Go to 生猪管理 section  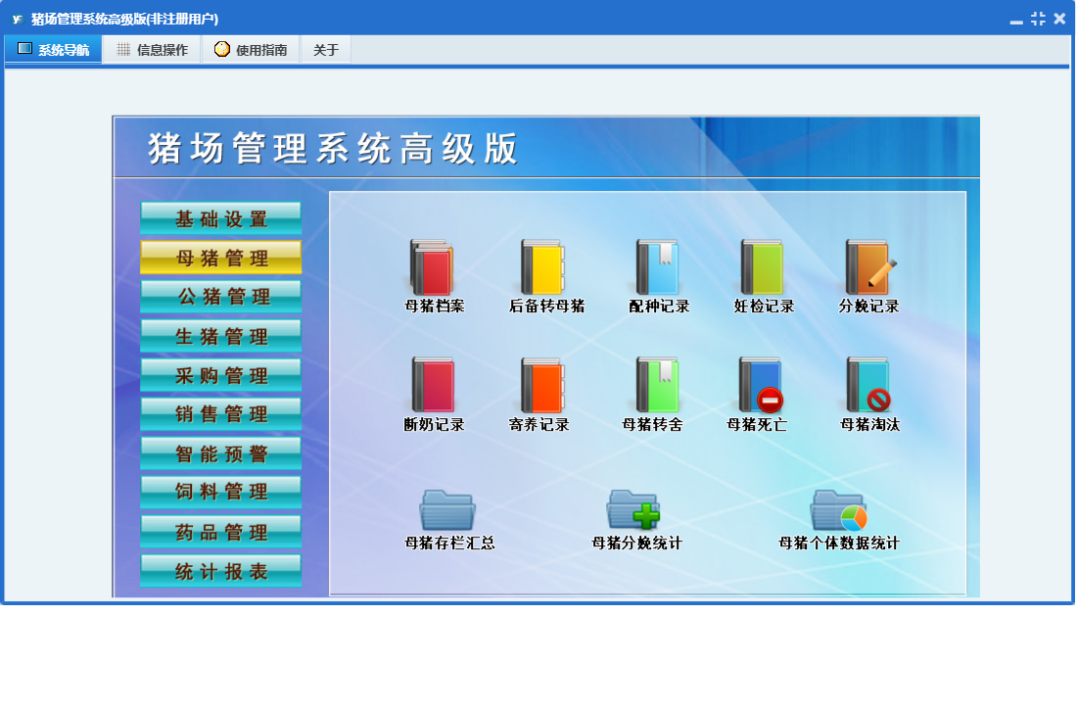click(x=221, y=336)
